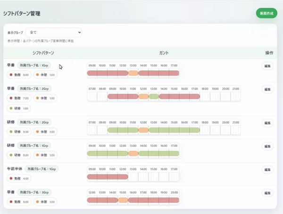The height and width of the screenshot is (214, 283).
Task: Click the red bar before the break in 早番 3Grp gantt
Action: click(102, 200)
